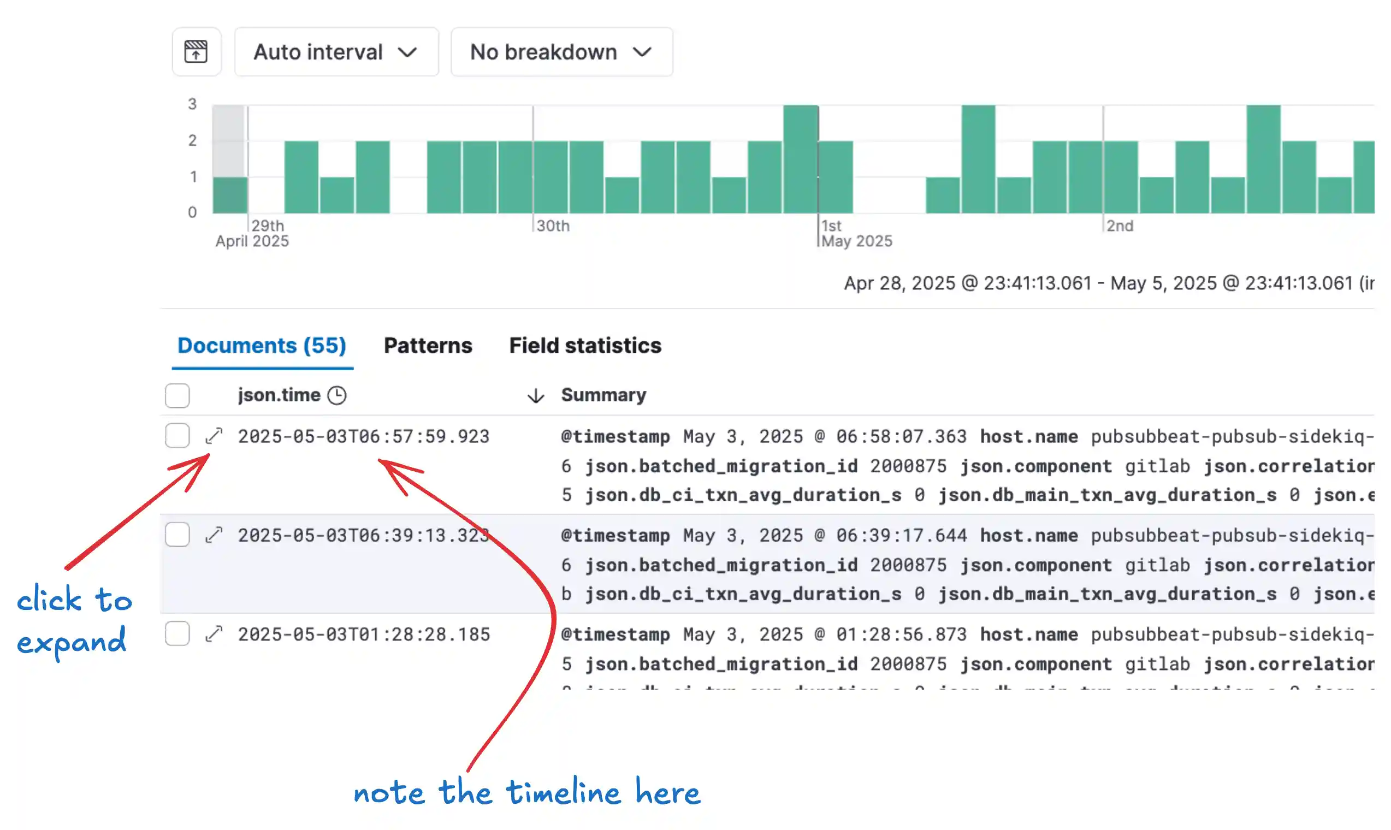This screenshot has height=830, width=1391.
Task: Open the No breakdown dropdown
Action: tap(561, 51)
